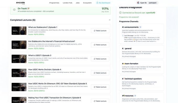The width and height of the screenshot is (178, 103).
Task: Click the On Track checkmark icon
Action: click(14, 10)
